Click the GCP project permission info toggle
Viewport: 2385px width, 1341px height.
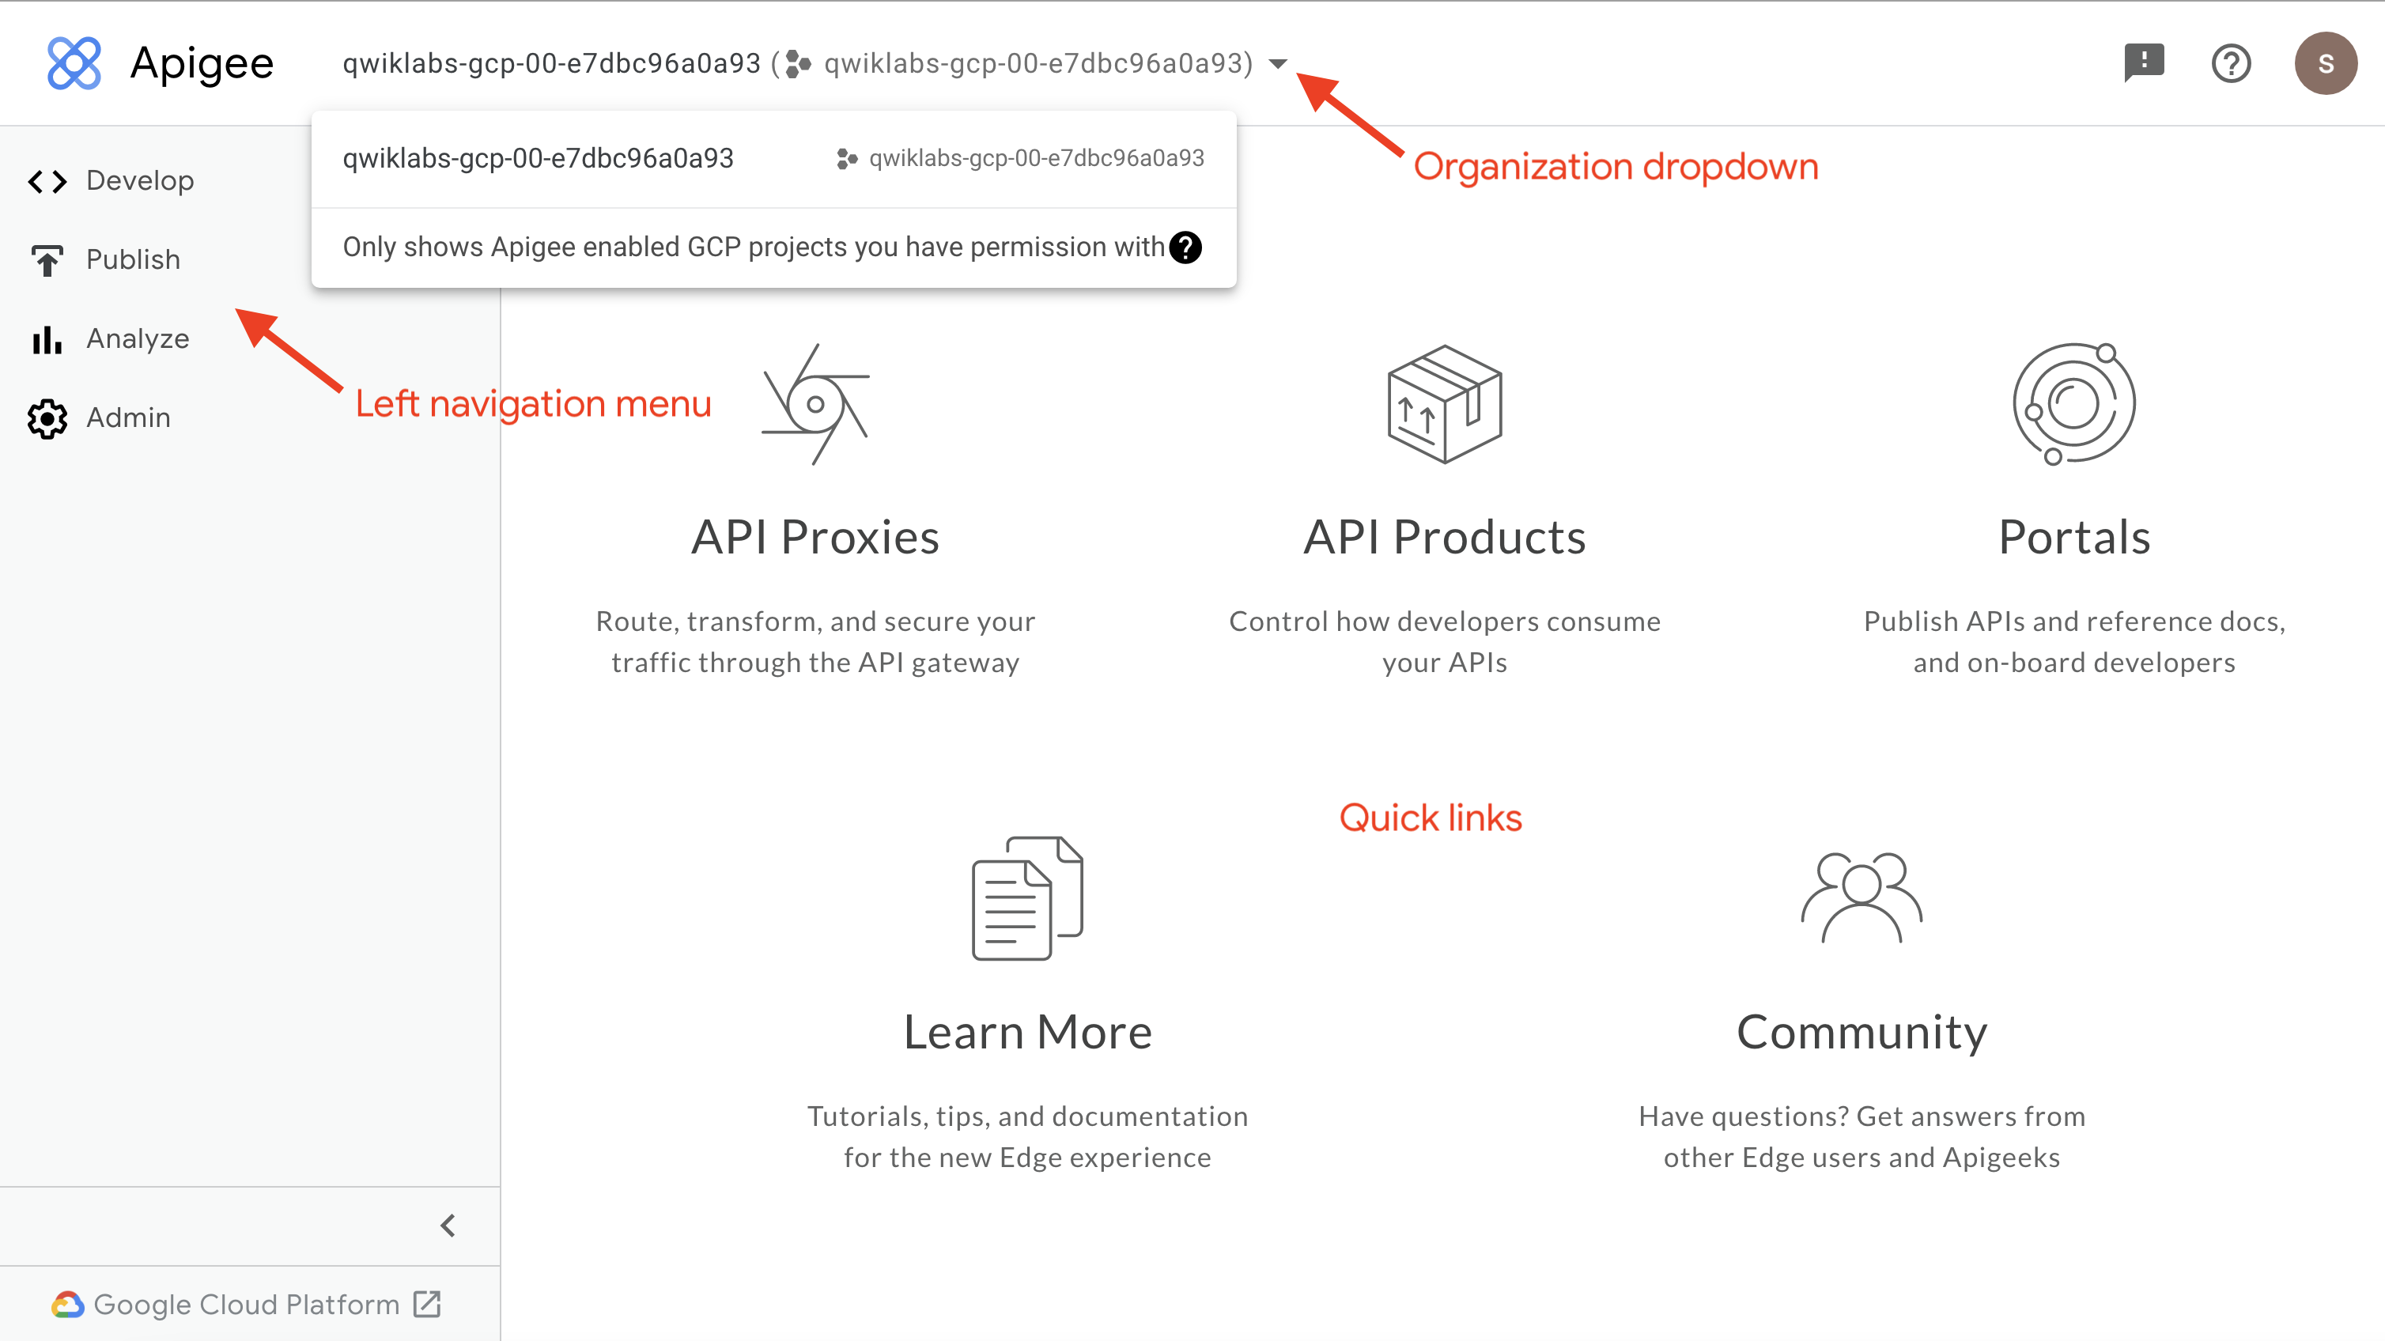coord(1186,247)
